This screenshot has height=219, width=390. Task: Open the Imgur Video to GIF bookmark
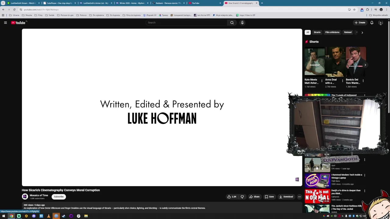[246, 15]
